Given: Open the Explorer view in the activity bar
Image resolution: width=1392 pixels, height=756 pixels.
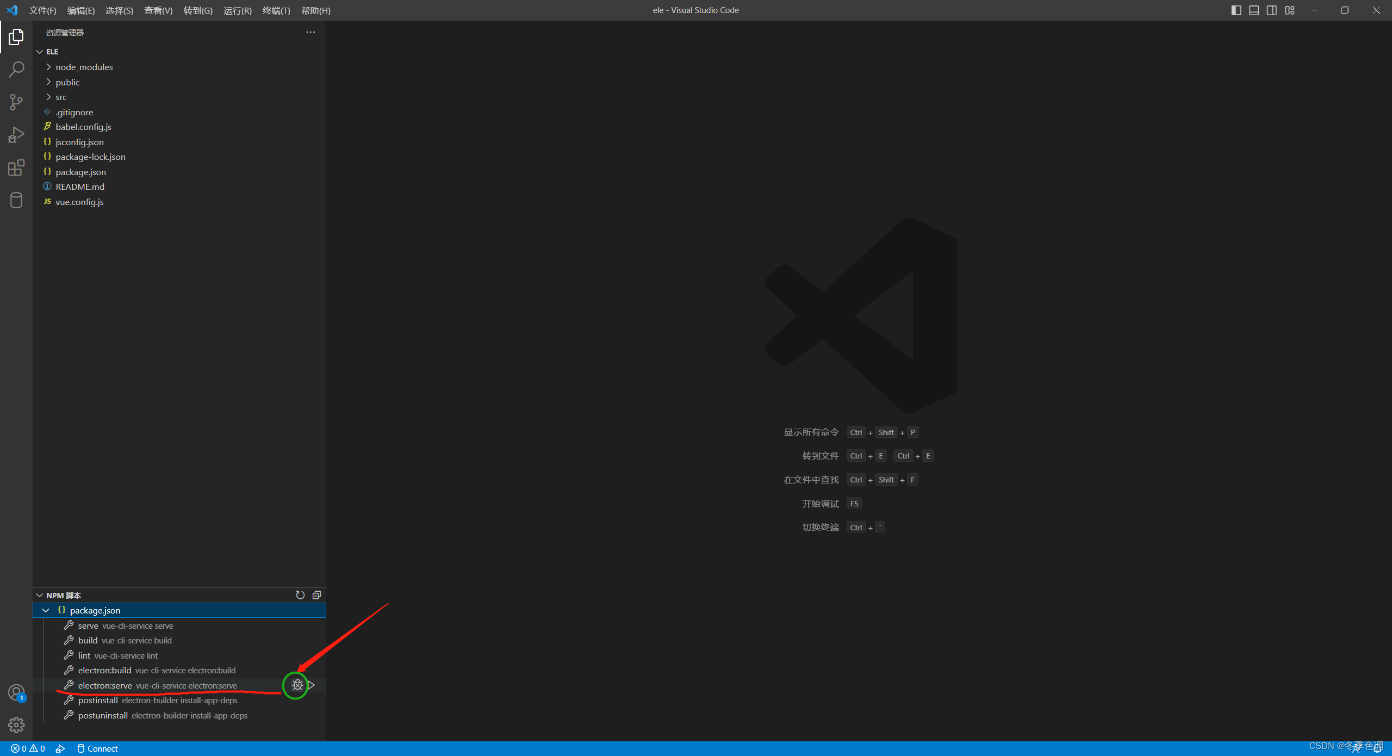Looking at the screenshot, I should [x=16, y=36].
